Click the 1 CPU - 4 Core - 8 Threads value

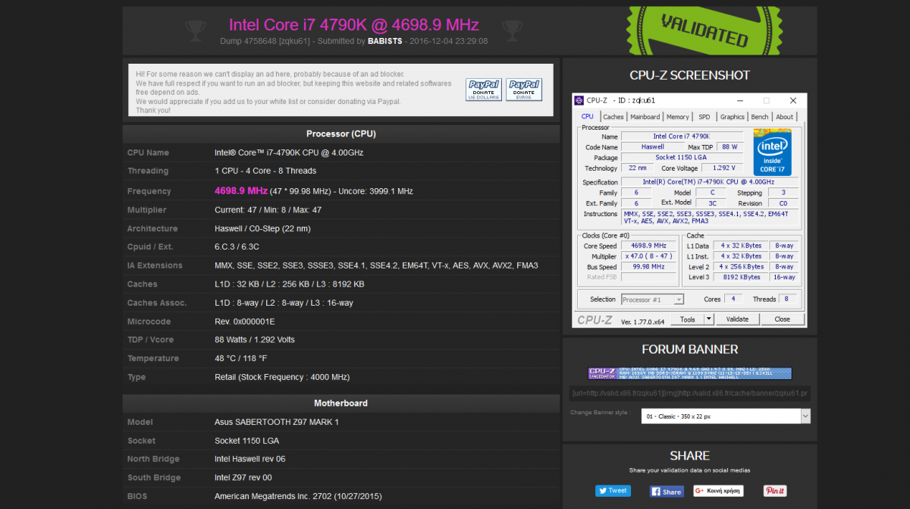click(265, 171)
